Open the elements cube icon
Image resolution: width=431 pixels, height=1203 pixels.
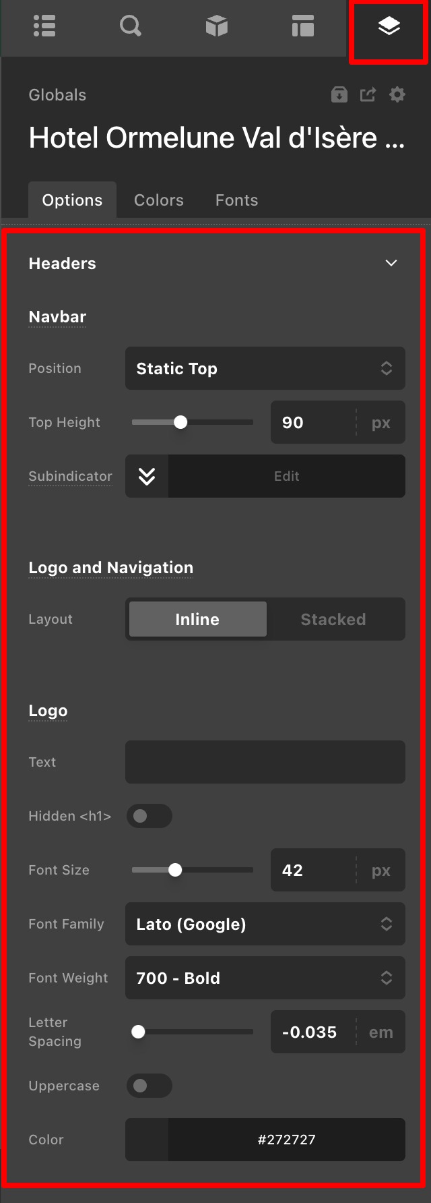click(217, 27)
